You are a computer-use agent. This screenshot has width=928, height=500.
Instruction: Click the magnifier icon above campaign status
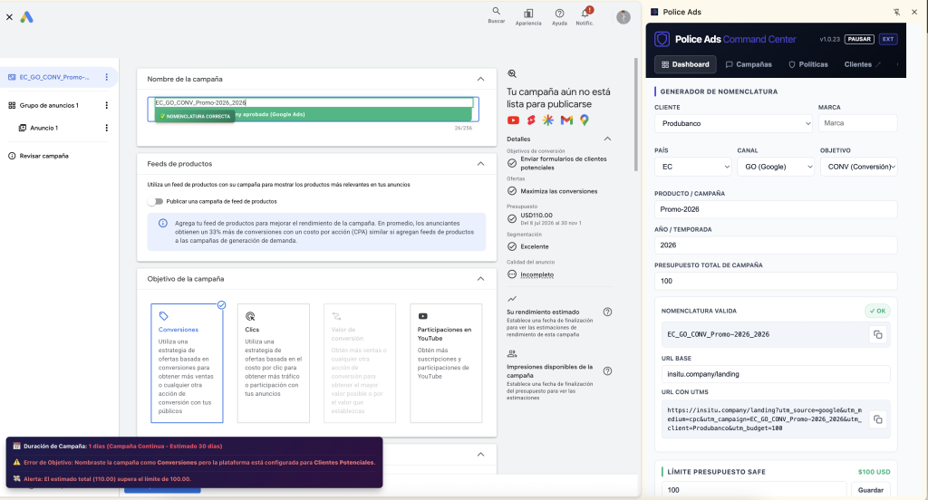pyautogui.click(x=512, y=74)
